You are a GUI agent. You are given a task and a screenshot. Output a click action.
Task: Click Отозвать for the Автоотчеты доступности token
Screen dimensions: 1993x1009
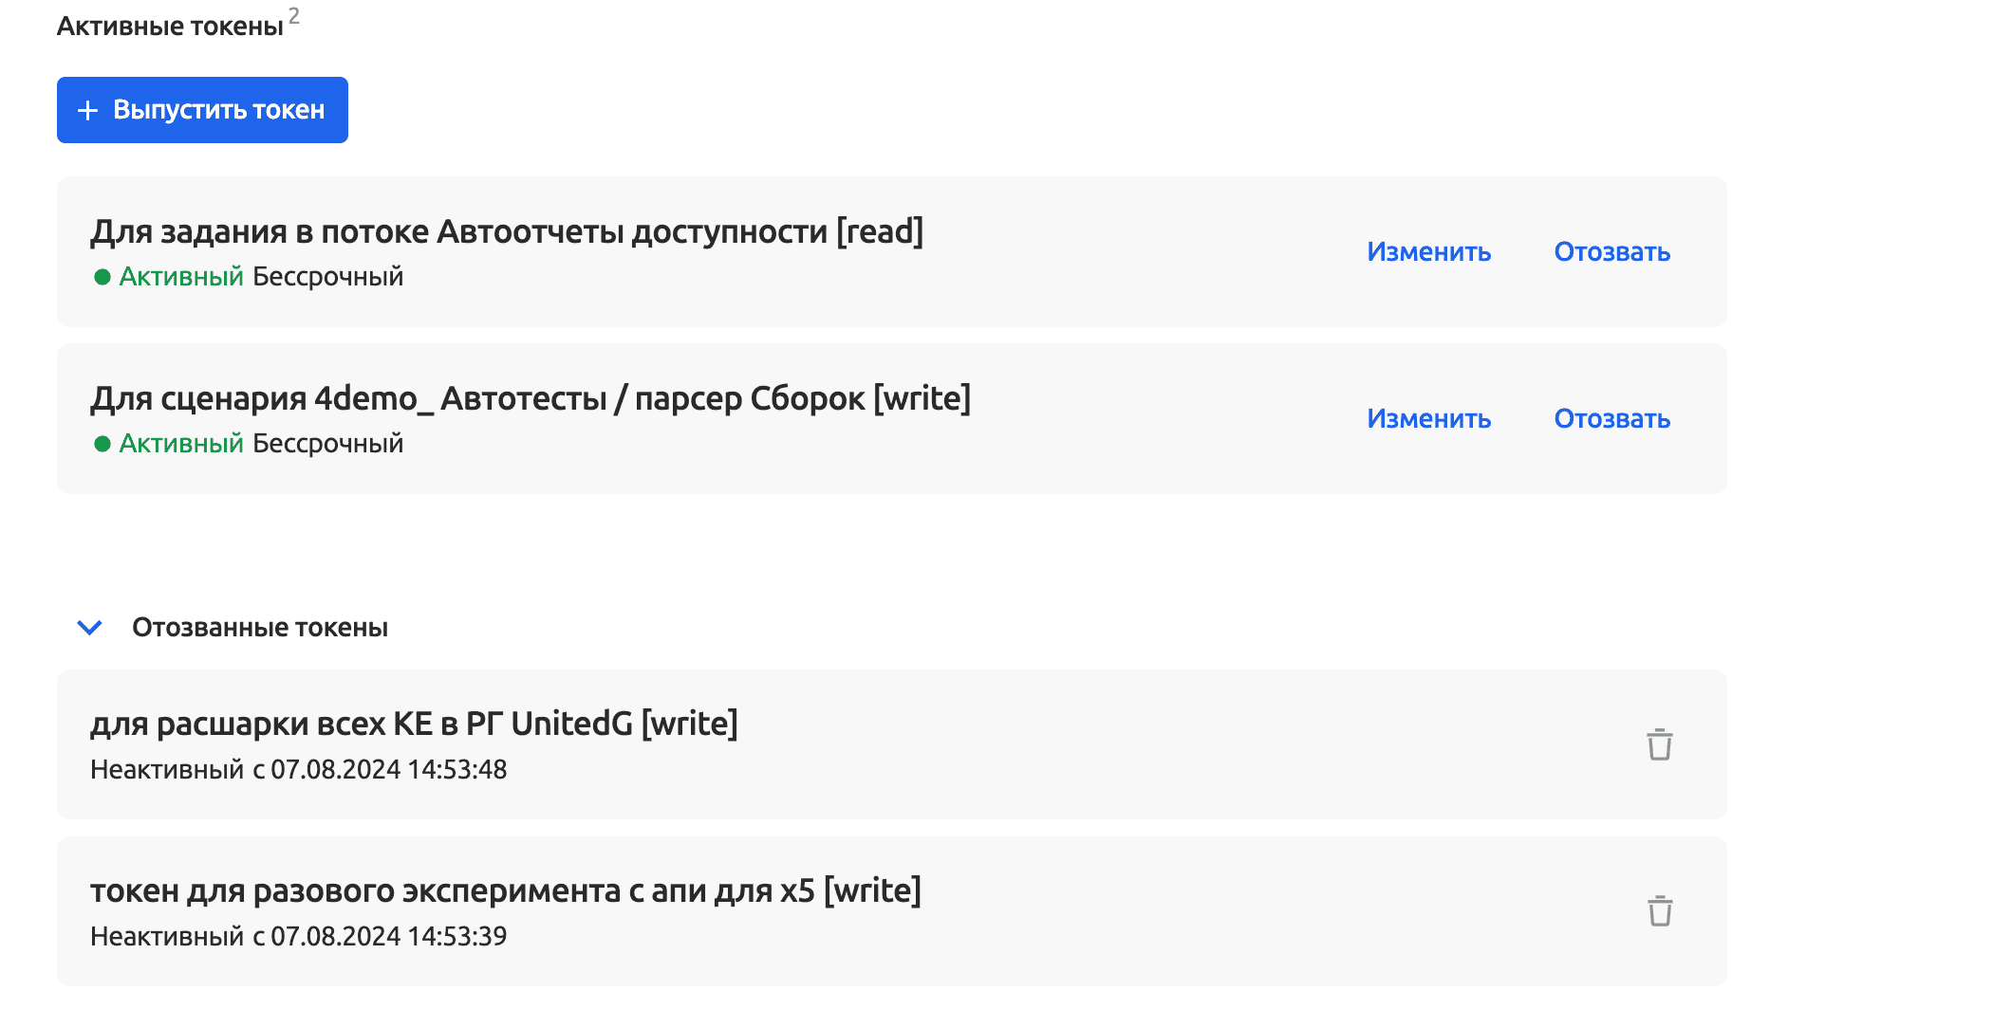pos(1611,252)
